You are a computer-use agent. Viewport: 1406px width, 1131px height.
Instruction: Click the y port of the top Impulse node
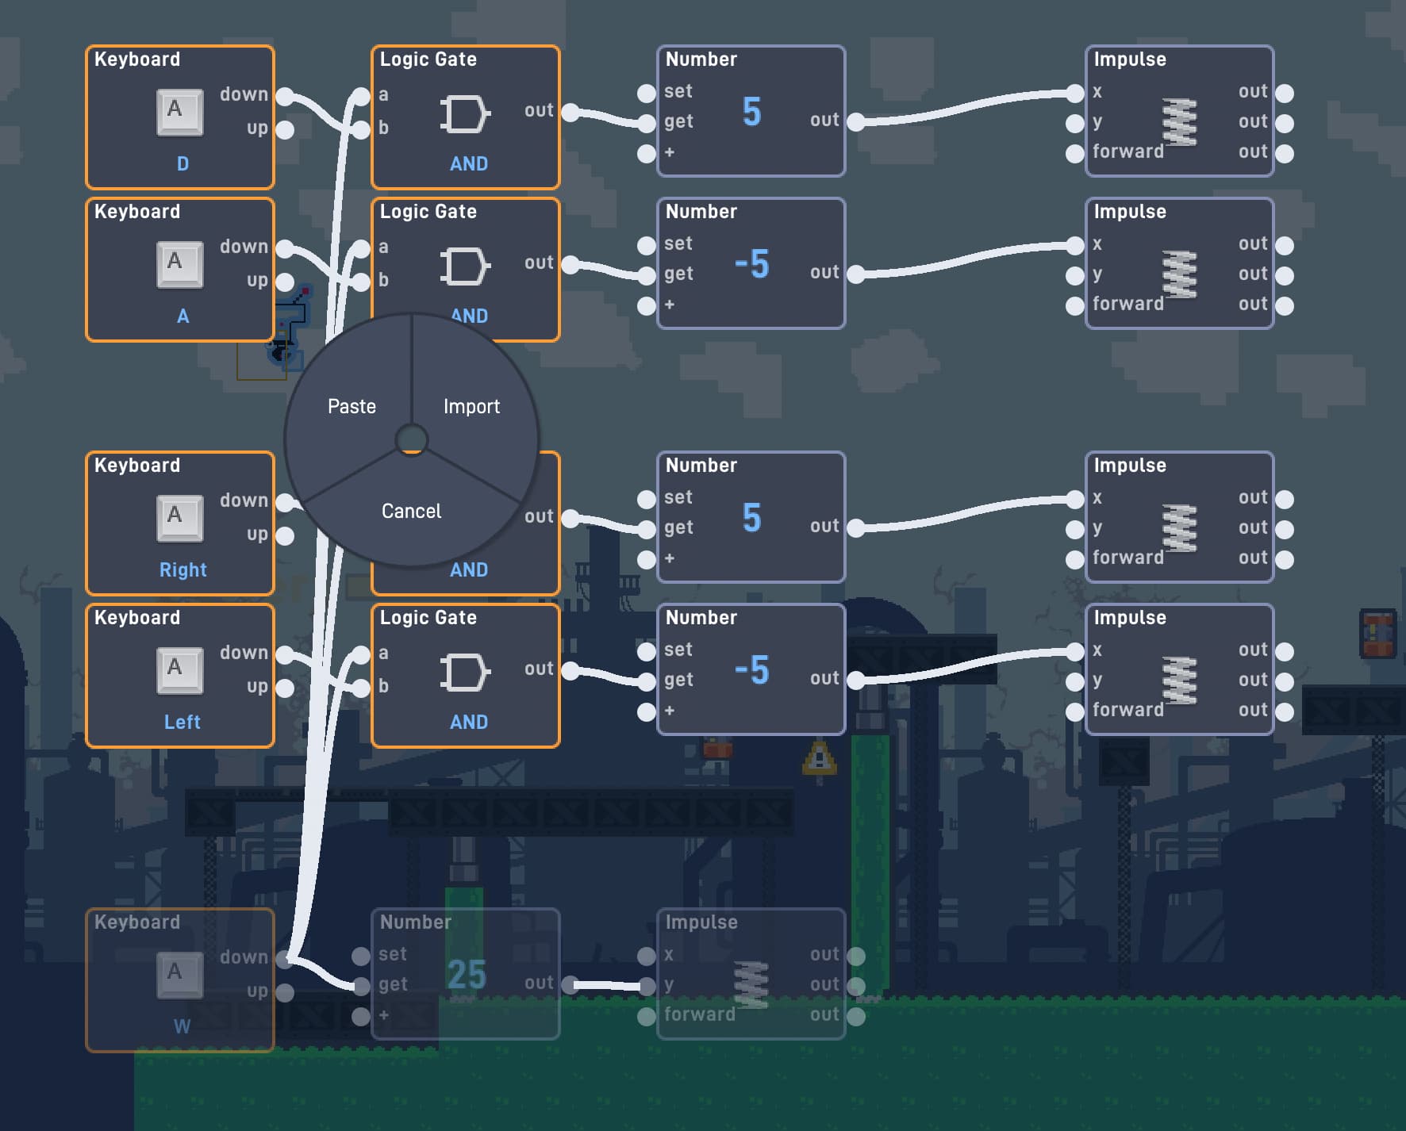click(1075, 124)
